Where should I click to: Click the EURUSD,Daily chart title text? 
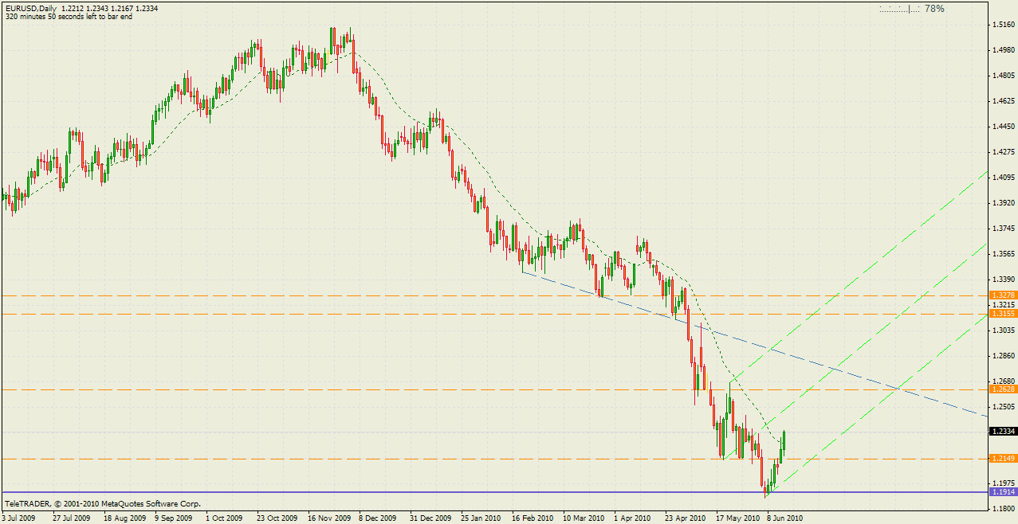coord(29,8)
